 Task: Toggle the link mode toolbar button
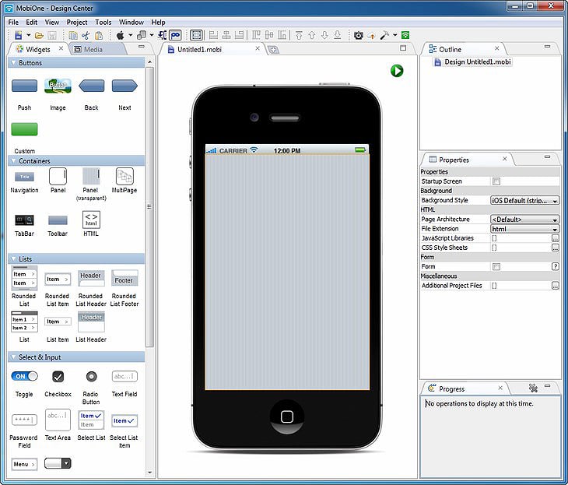[x=175, y=35]
